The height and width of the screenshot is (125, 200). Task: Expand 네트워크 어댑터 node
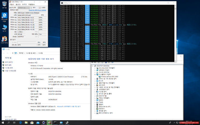pos(95,70)
